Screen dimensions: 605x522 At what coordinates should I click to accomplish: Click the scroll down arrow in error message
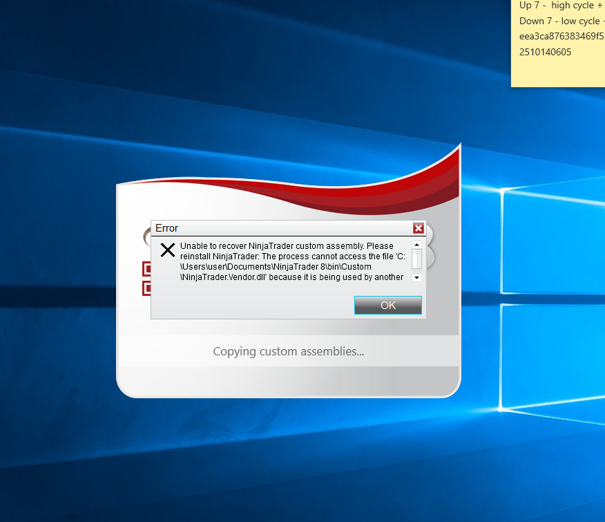point(416,277)
